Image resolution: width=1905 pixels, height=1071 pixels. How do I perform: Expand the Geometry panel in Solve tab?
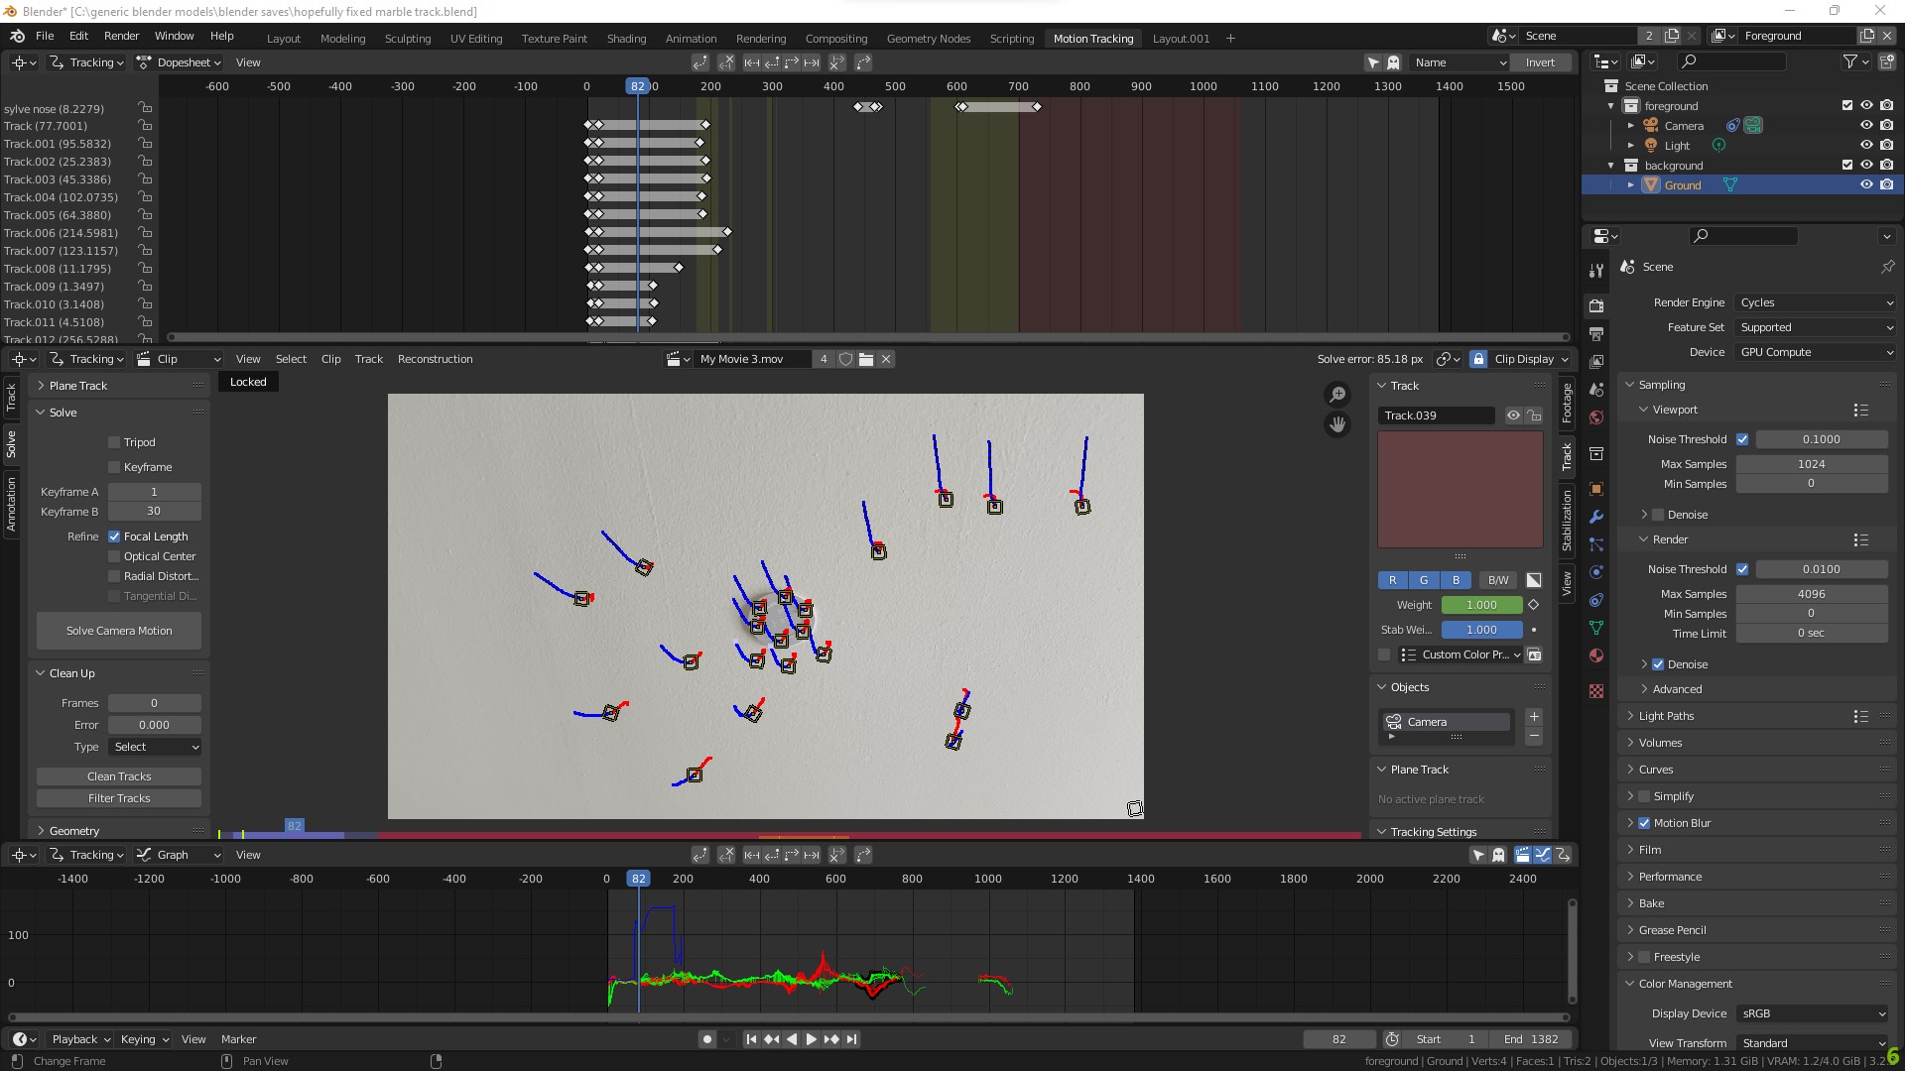coord(74,831)
